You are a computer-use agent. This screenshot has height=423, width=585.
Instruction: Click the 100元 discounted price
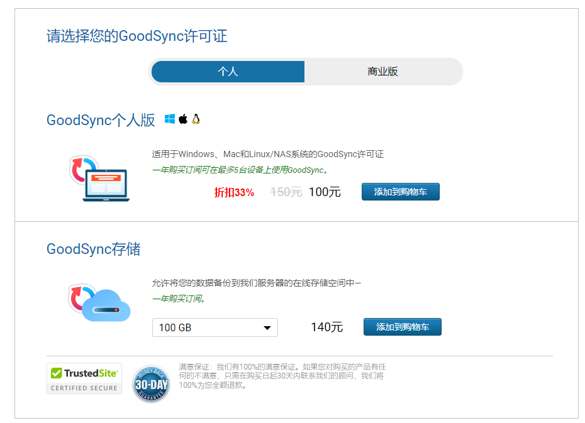tap(325, 192)
